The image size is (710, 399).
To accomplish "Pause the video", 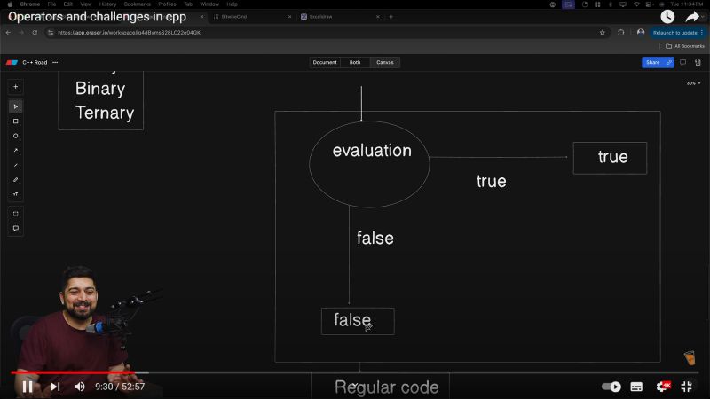I will point(28,387).
